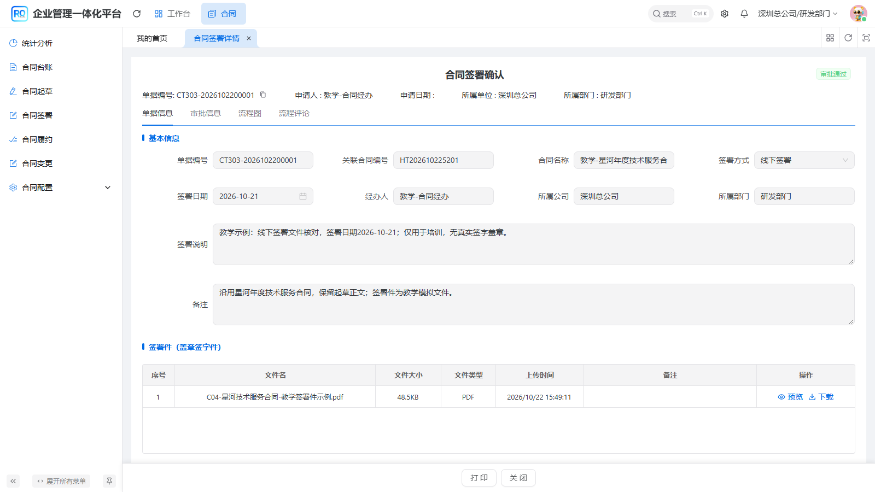This screenshot has width=875, height=492.
Task: Click the refresh icon beside platform title
Action: pyautogui.click(x=137, y=14)
